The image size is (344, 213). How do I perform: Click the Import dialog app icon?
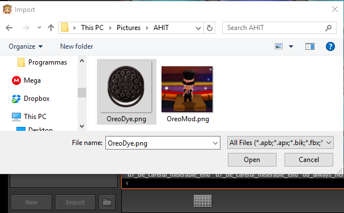(7, 9)
